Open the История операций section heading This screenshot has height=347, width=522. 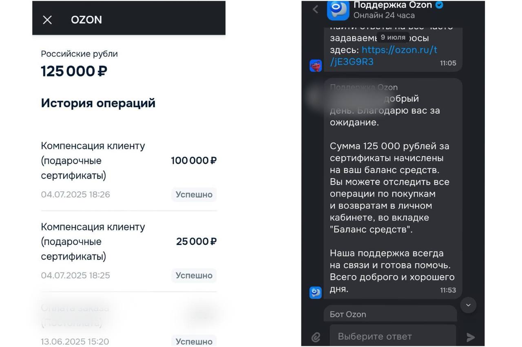98,103
